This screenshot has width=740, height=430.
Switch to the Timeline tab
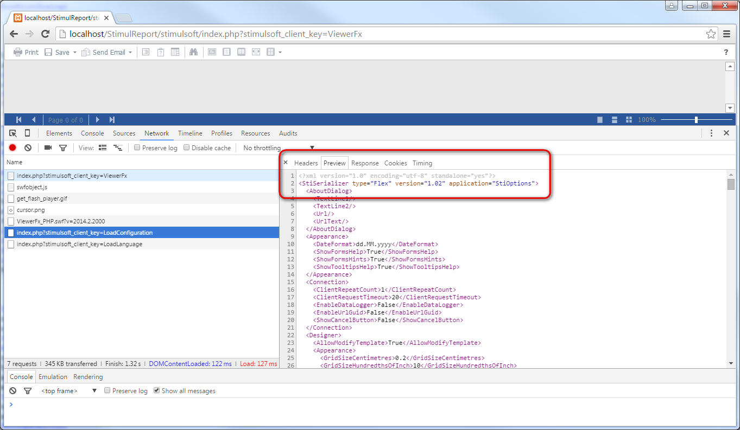click(190, 133)
